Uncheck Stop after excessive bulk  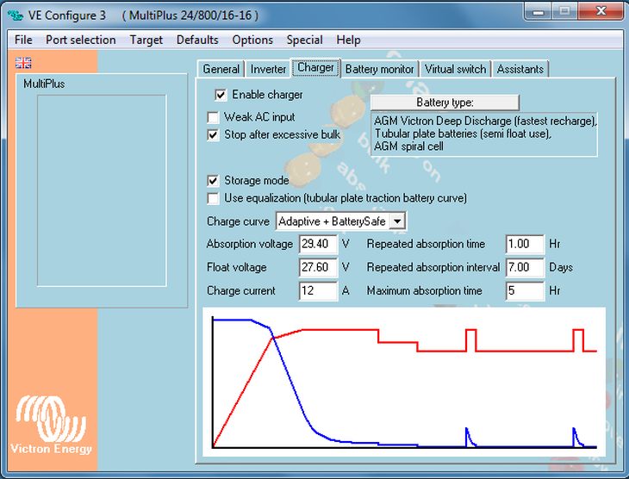click(214, 135)
